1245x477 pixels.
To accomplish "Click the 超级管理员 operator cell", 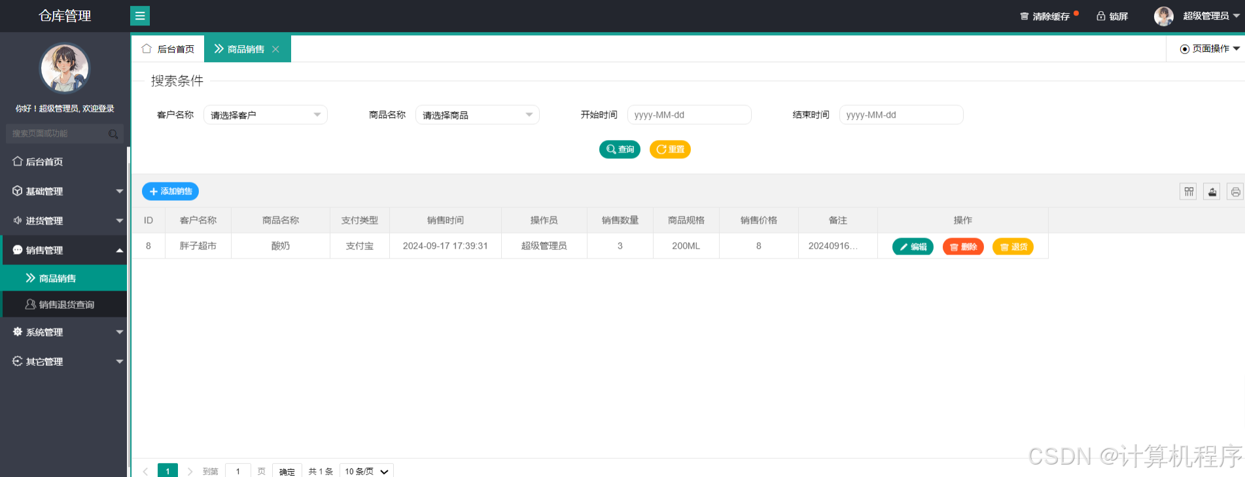I will click(544, 246).
